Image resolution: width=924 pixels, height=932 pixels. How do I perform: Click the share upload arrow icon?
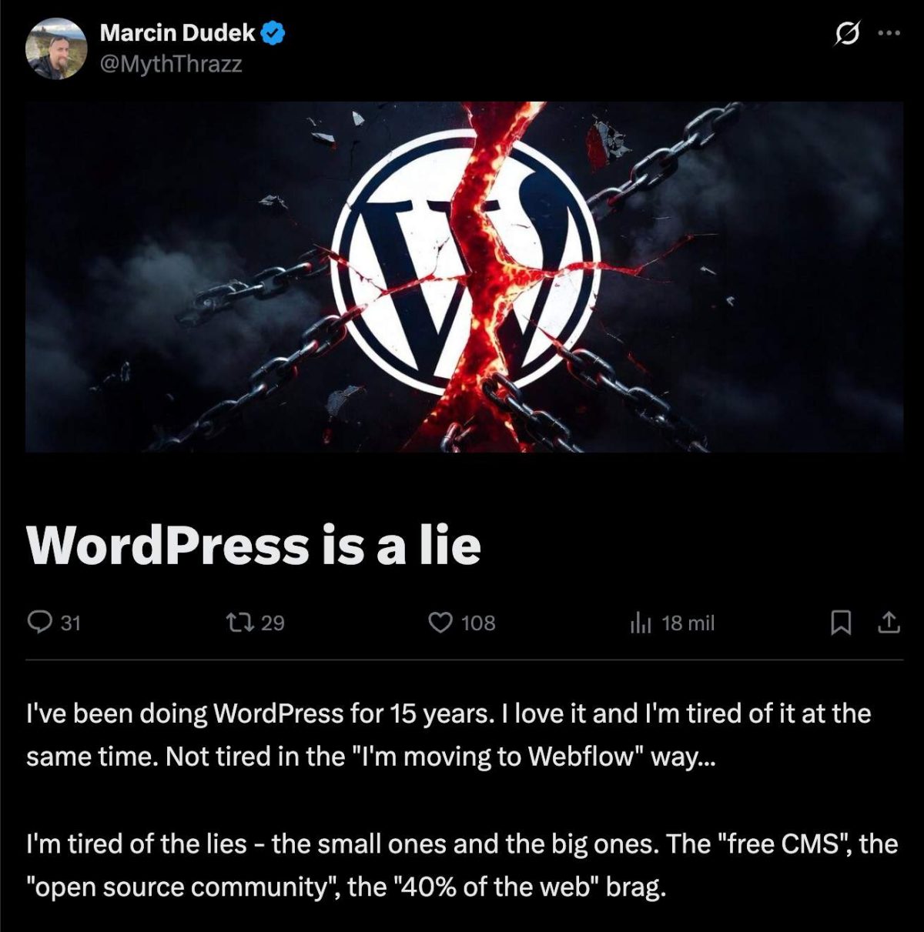click(x=889, y=622)
